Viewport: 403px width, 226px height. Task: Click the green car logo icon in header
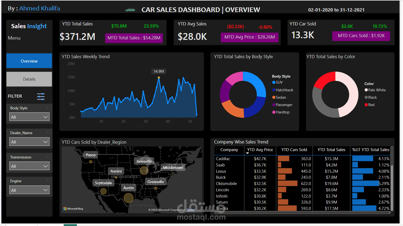(130, 10)
